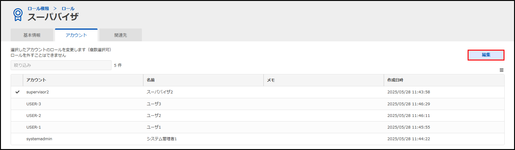The image size is (515, 150).
Task: Click the role badge icon beside スーパバイザ
Action: (18, 15)
